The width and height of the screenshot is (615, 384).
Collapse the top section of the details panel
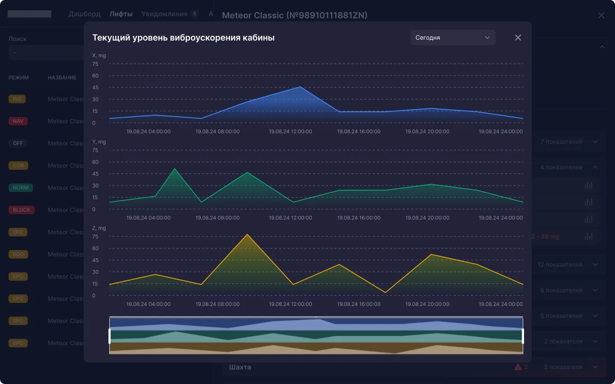tap(602, 47)
